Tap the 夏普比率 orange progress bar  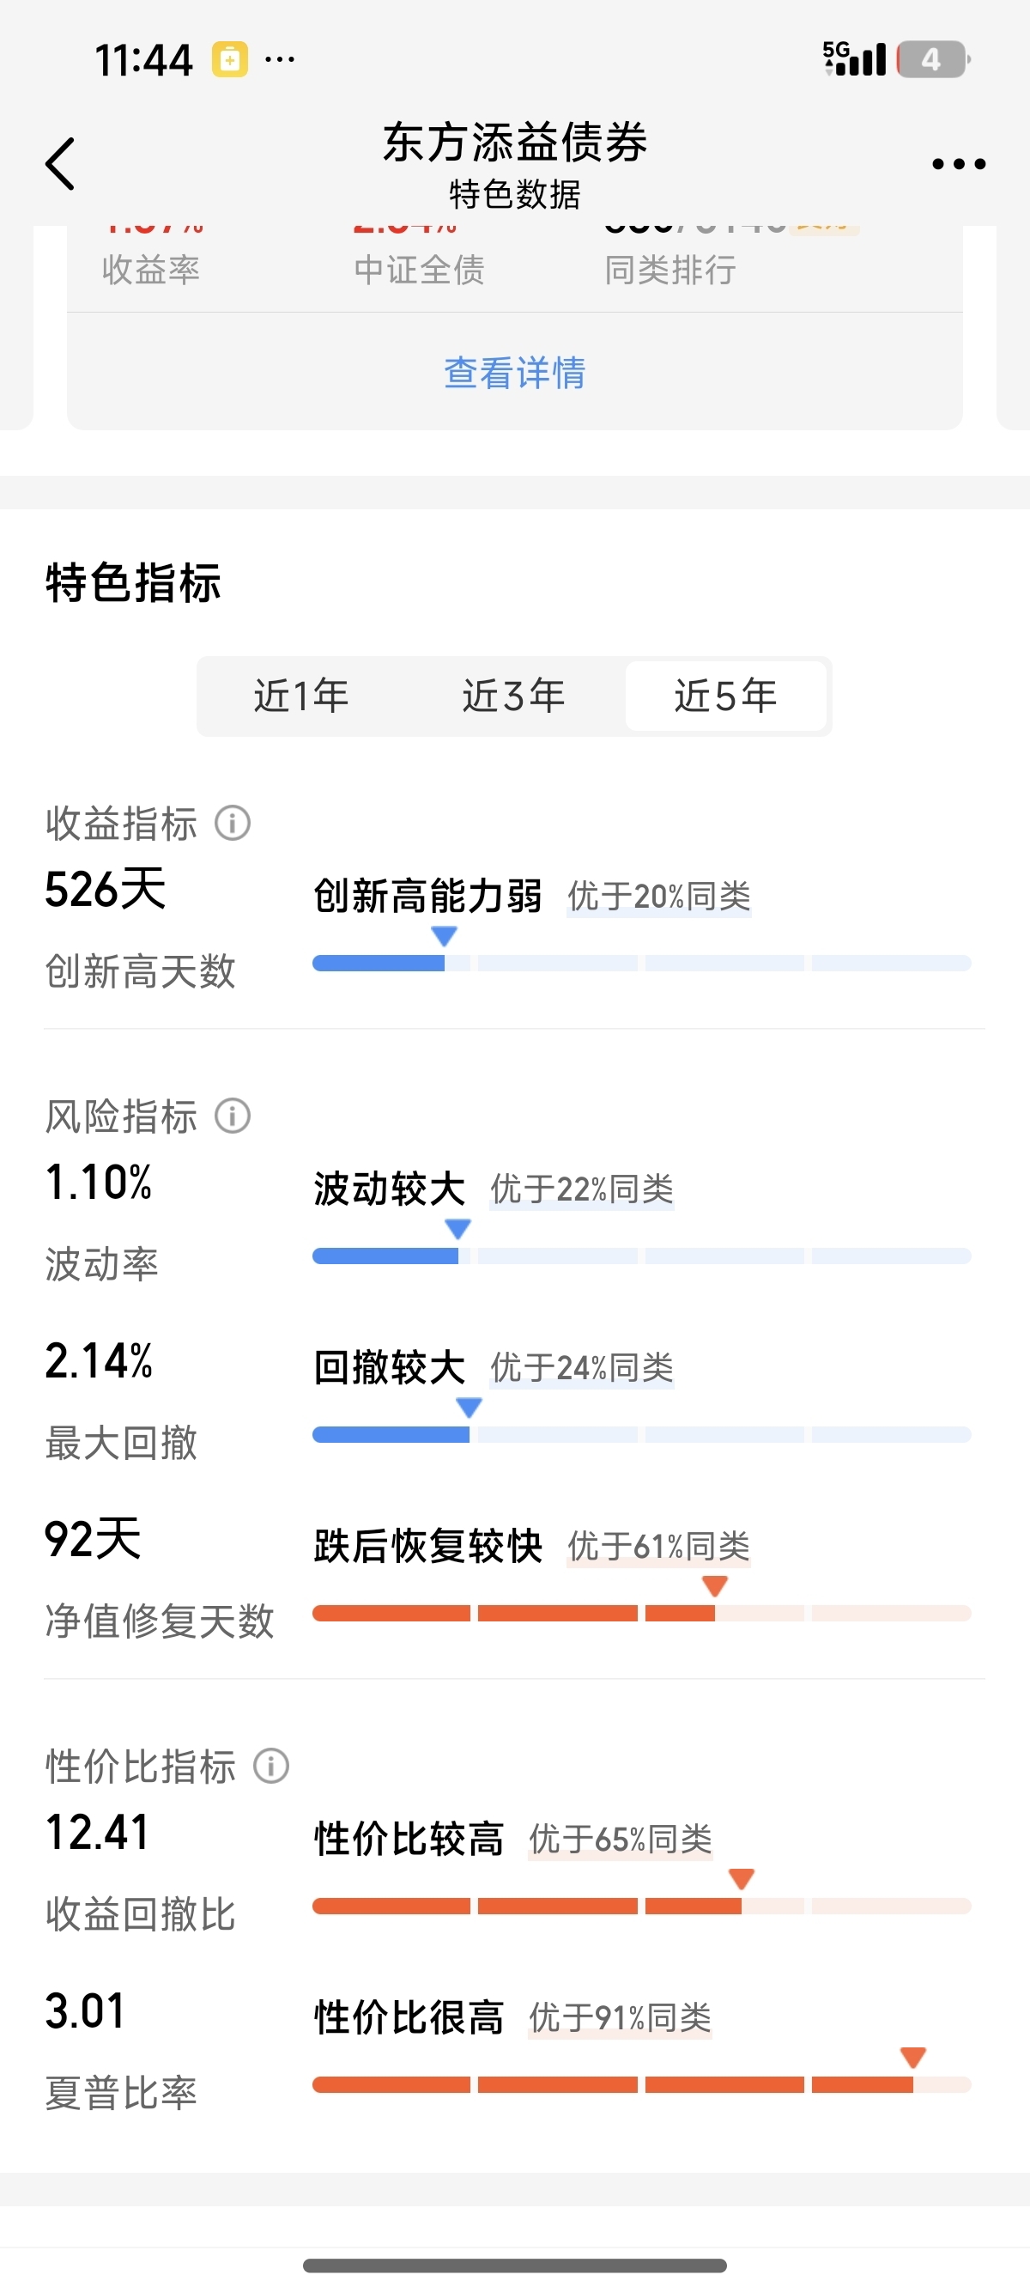tap(641, 2084)
